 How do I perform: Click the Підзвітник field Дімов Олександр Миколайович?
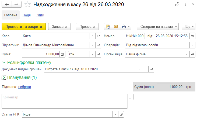(56, 45)
